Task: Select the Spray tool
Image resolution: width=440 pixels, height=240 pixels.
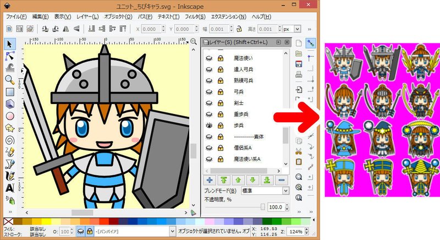Action: point(10,200)
